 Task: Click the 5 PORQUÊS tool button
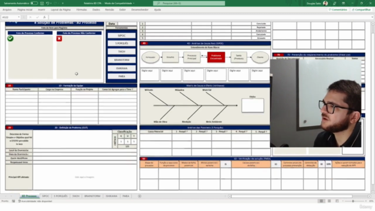coord(121,43)
